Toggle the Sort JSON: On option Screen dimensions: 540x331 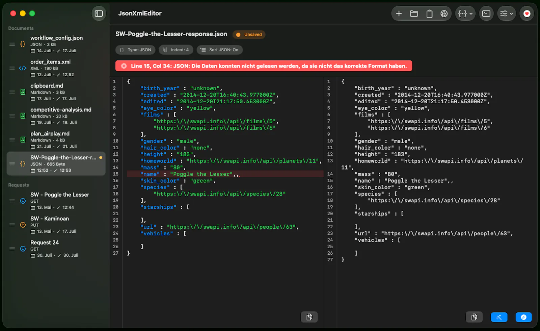point(220,50)
